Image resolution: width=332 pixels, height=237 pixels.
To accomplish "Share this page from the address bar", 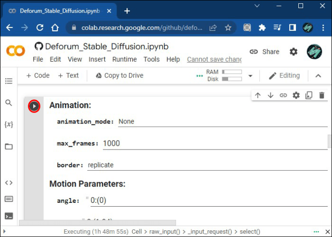I will click(213, 27).
